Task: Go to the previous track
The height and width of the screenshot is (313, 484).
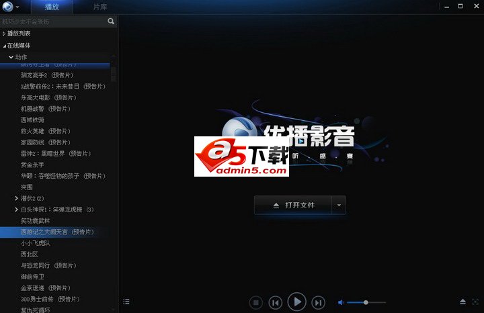Action: (276, 302)
